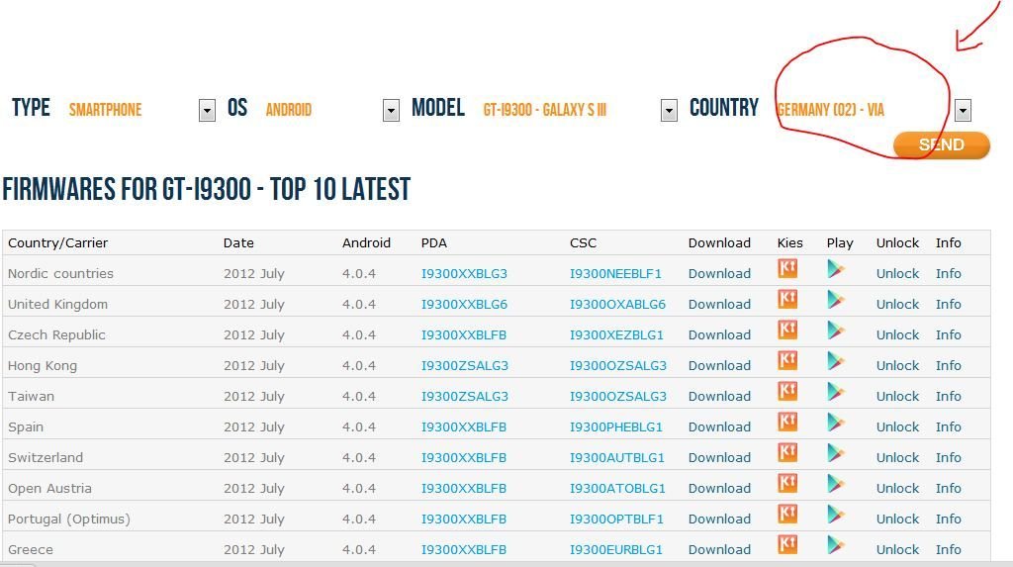Download Switzerland firmware

pyautogui.click(x=719, y=458)
